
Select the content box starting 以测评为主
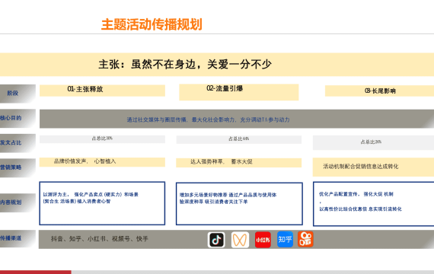click(102, 203)
